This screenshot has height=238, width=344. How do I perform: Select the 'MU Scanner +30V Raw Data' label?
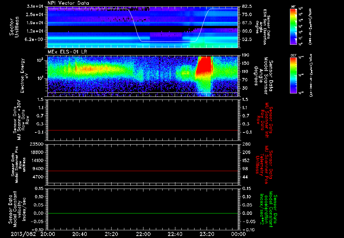[21, 120]
